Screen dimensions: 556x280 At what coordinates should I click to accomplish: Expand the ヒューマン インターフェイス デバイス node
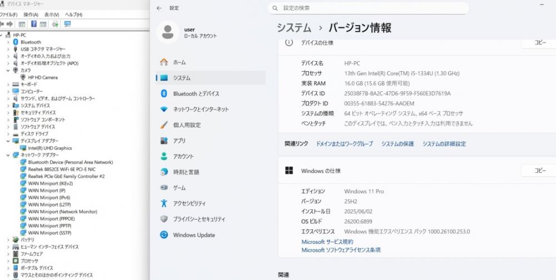(8, 247)
